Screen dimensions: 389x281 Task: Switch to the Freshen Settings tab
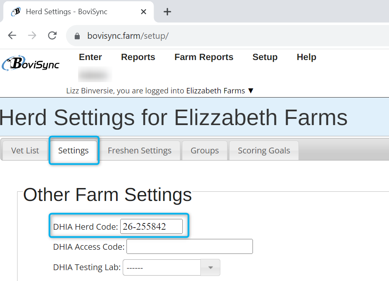139,151
